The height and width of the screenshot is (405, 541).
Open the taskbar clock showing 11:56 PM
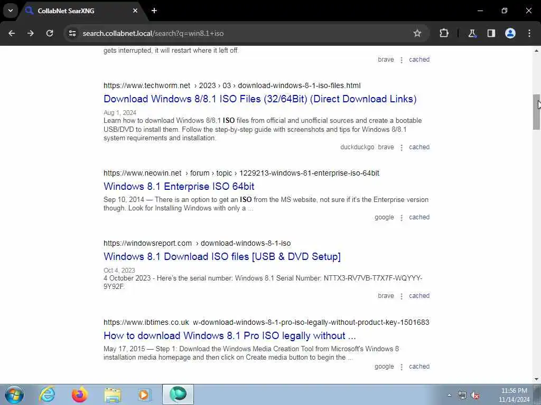click(514, 395)
